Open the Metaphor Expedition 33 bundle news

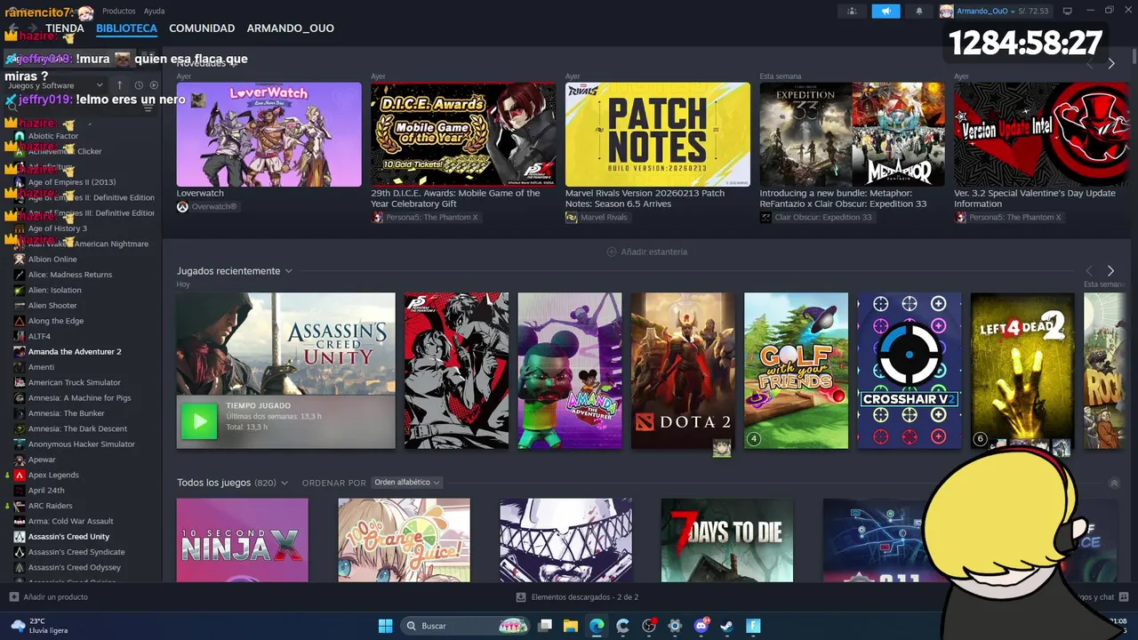click(852, 134)
